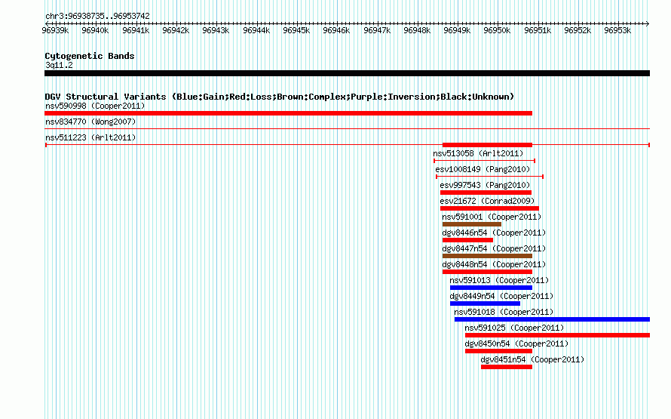Click the nsv511223 (Arlt2011) label
671x419 pixels.
point(90,137)
